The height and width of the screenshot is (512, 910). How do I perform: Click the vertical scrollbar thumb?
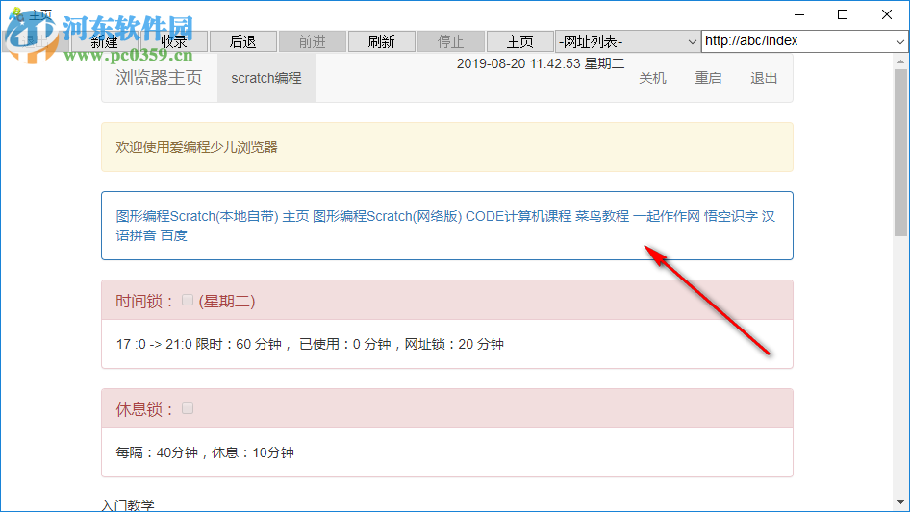click(900, 152)
